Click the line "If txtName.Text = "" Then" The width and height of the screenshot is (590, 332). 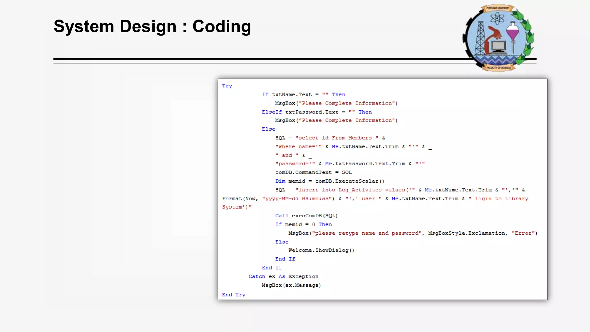pos(303,95)
